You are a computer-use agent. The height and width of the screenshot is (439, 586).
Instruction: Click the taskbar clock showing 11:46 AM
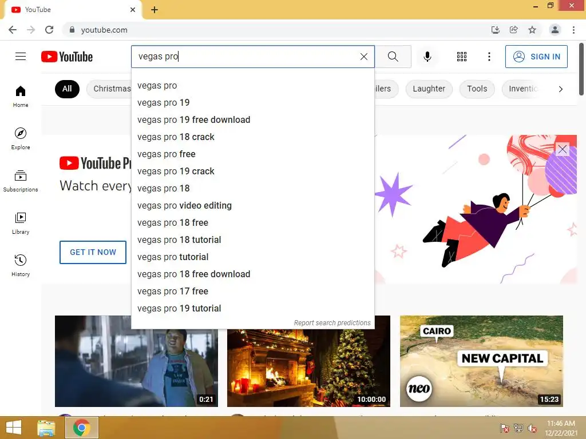(x=561, y=428)
